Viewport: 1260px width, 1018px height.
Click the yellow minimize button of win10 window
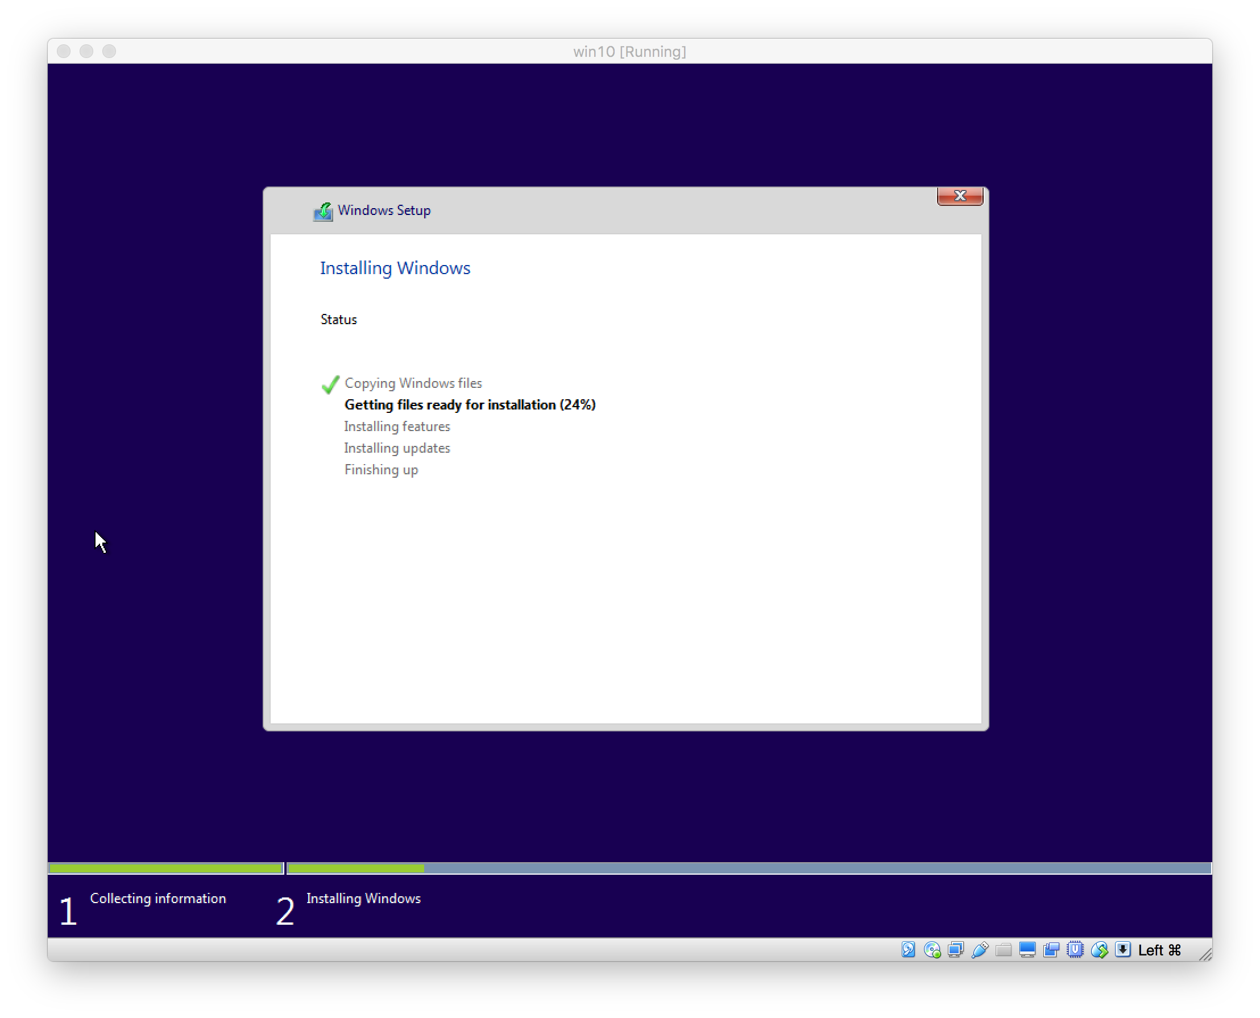coord(87,52)
